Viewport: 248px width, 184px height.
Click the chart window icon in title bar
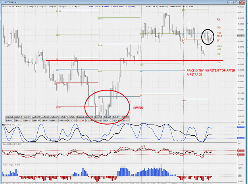[3, 2]
